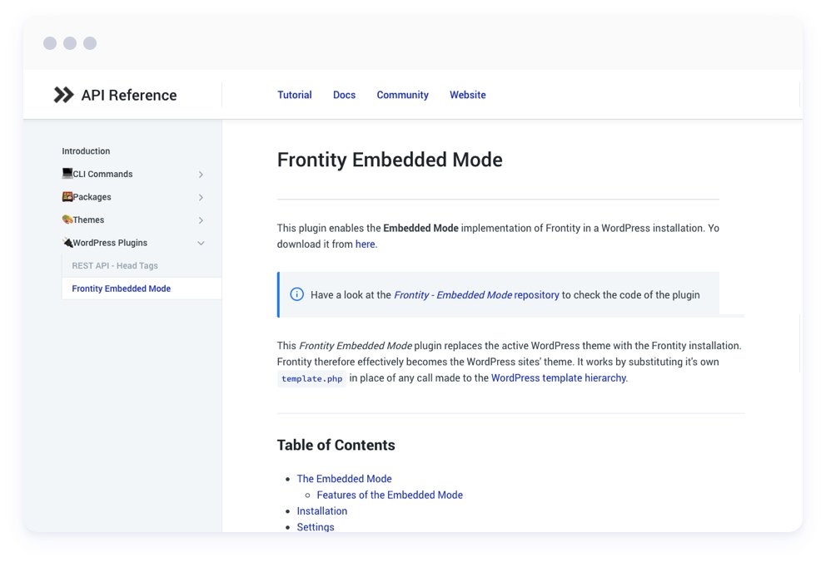Viewport: 826px width, 562px height.
Task: Click the 'here' download link
Action: [x=365, y=244]
